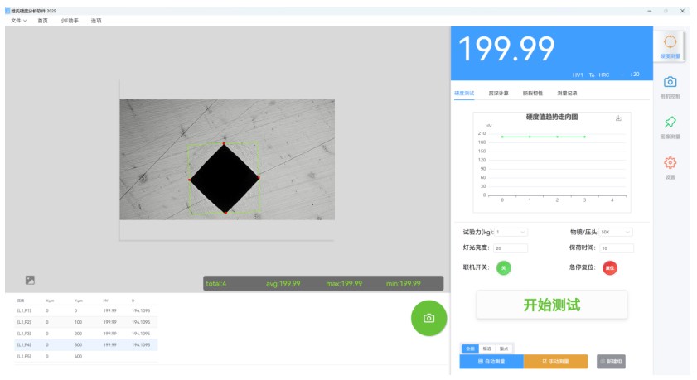Click the image icon below the viewport
This screenshot has width=697, height=380.
point(30,280)
